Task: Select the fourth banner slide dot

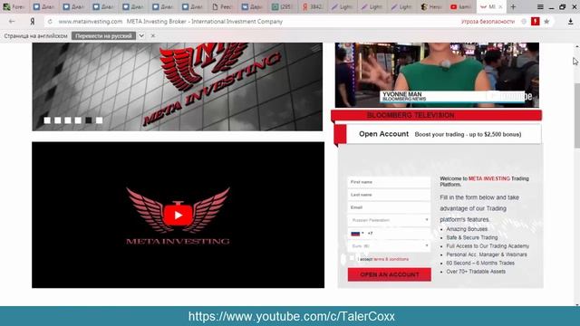Action: (x=78, y=120)
